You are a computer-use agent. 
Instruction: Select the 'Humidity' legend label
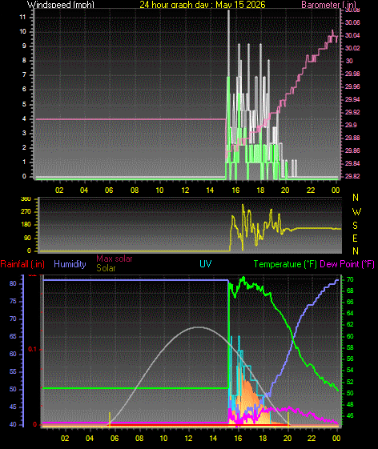70,264
